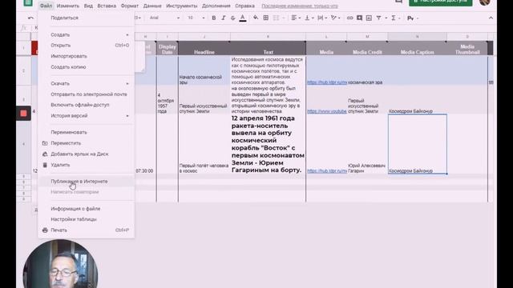Open the Gagarin row Media hub link
Image resolution: width=513 pixels, height=288 pixels.
click(x=327, y=170)
